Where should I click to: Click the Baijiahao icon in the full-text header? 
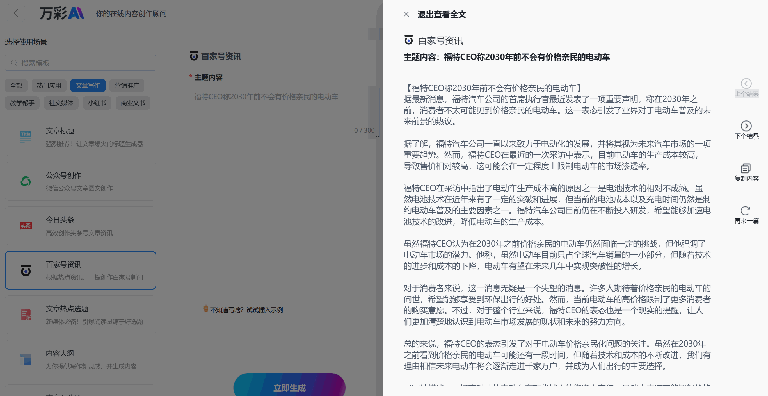(x=408, y=40)
